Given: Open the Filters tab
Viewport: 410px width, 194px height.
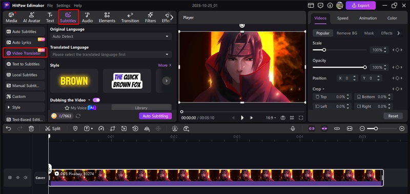Looking at the screenshot, I should (x=150, y=17).
